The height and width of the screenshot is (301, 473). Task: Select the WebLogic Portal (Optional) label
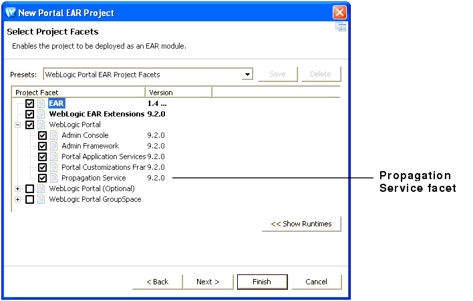pyautogui.click(x=92, y=188)
